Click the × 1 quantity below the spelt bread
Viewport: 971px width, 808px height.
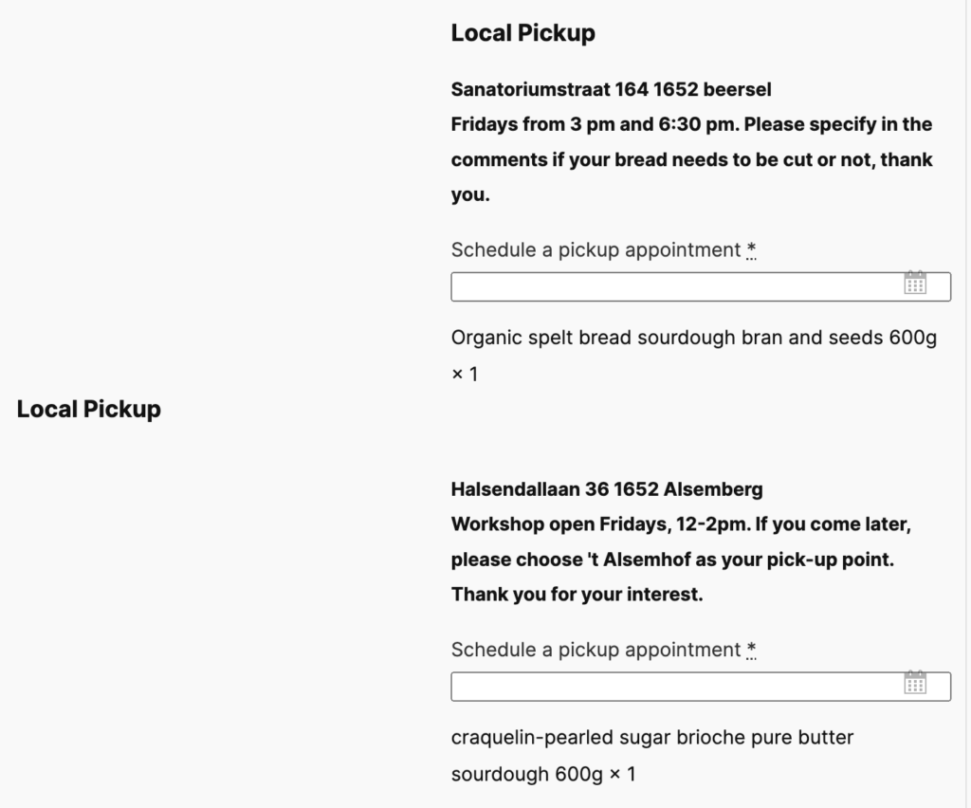pyautogui.click(x=465, y=374)
